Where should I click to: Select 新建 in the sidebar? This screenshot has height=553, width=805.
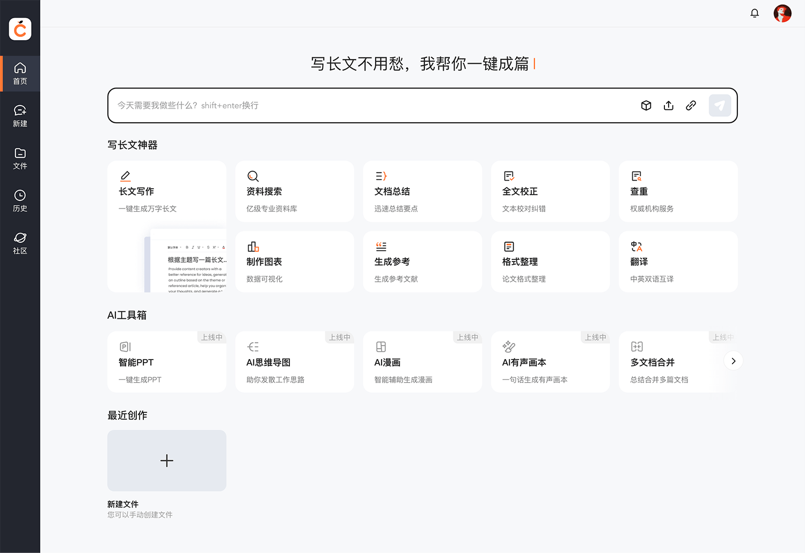[20, 116]
